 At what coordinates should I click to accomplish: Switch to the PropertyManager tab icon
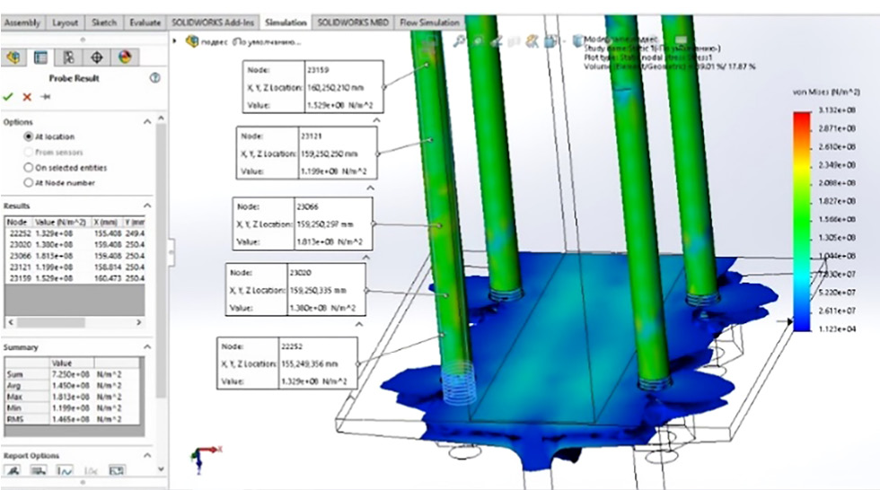click(40, 57)
